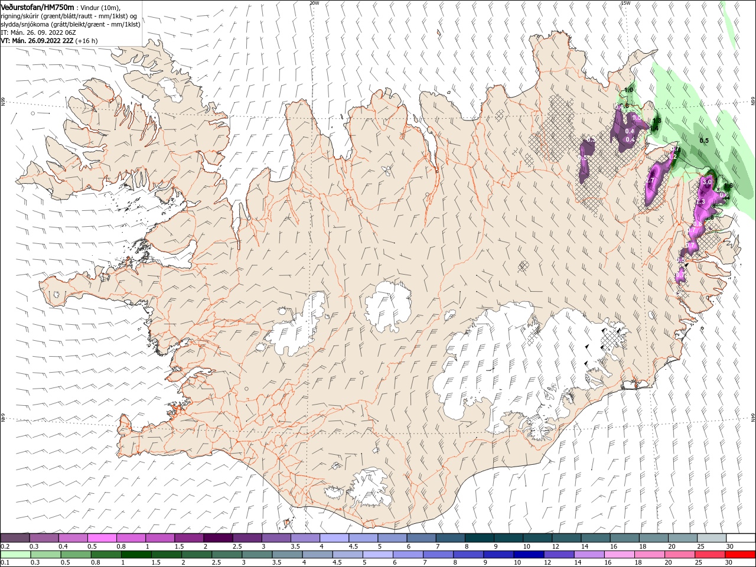This screenshot has height=567, width=756.
Task: Pick the bright magenta swatch between 0.5 and 0.8
Action: pos(102,538)
